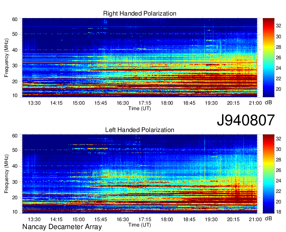Screen dimensions: 286x232
Task: Click the 28 value on Right Handed color scale
Action: [x=278, y=47]
